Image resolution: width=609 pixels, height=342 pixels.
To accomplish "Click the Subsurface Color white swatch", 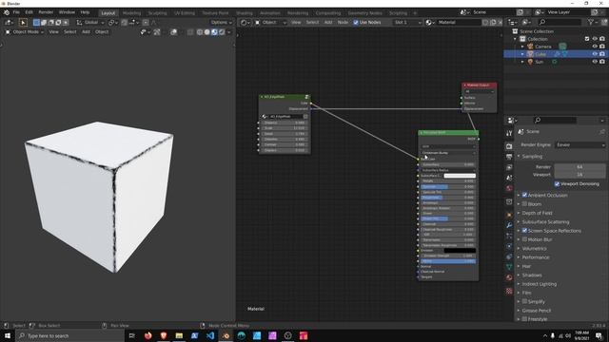I will 460,176.
